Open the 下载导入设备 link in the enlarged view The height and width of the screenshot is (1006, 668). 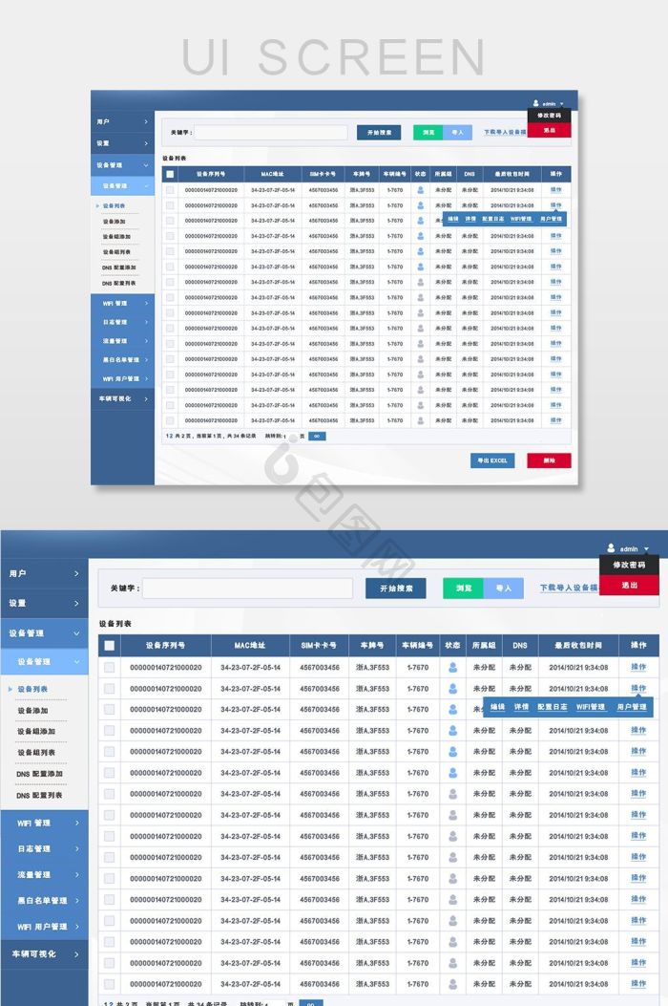tap(568, 588)
